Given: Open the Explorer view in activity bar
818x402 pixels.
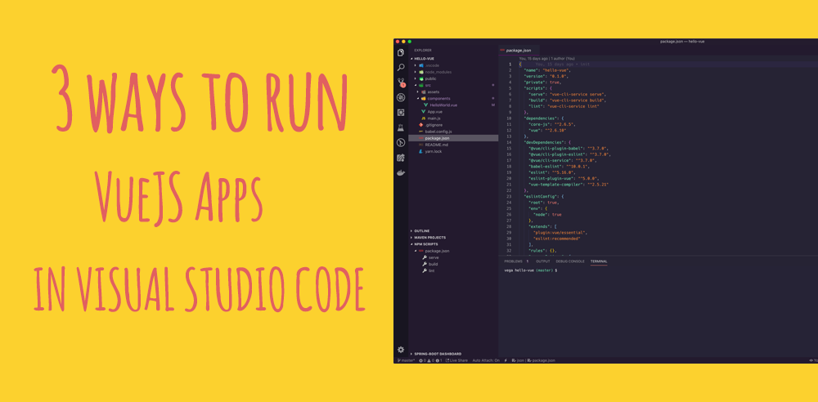Looking at the screenshot, I should click(x=401, y=52).
